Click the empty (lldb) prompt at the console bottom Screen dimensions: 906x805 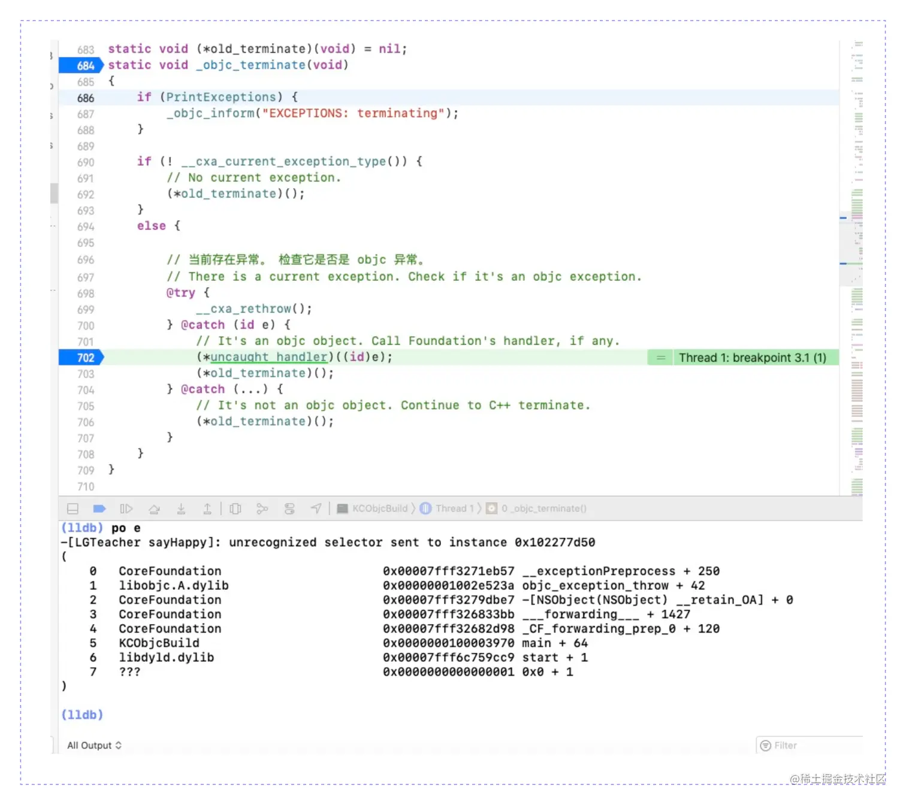[x=82, y=715]
